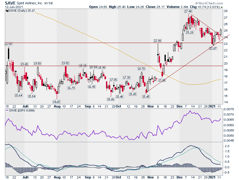The height and width of the screenshot is (180, 239).
Task: Click the 17.05 price annotation
Action: click(x=114, y=80)
